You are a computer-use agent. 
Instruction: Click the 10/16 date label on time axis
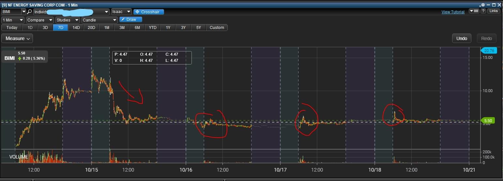point(186,170)
